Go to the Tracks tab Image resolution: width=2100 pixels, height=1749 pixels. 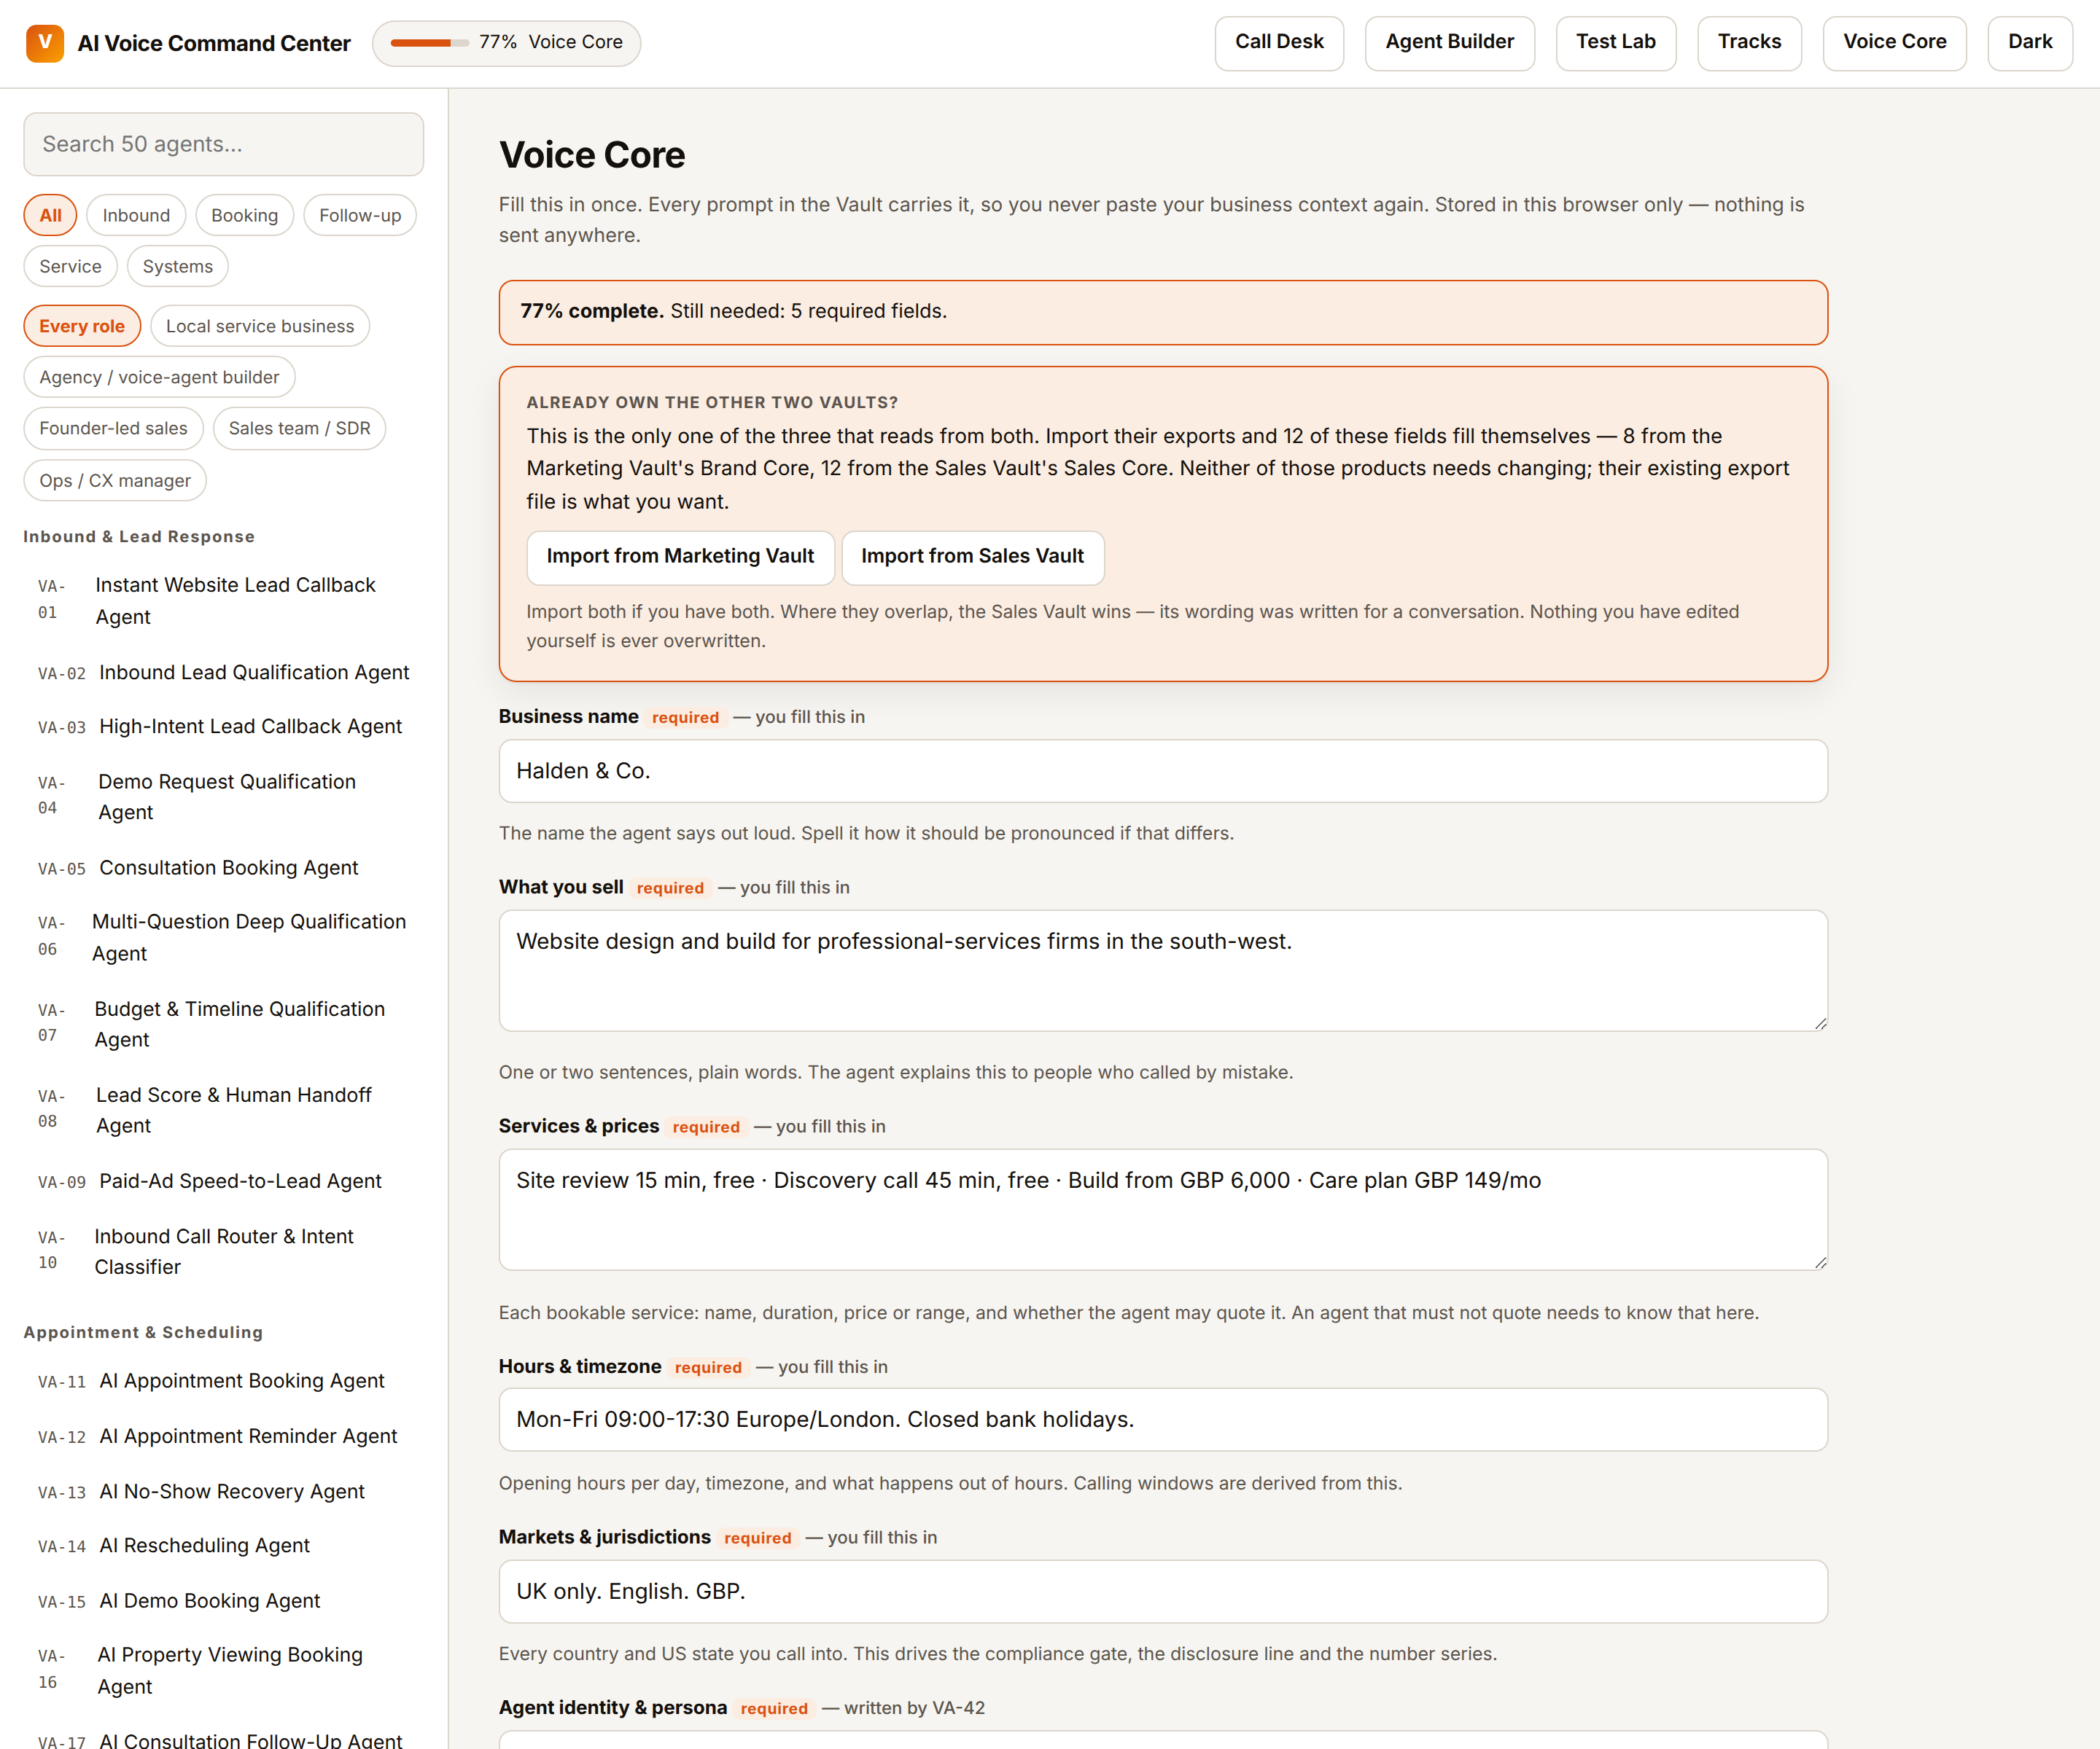point(1749,43)
